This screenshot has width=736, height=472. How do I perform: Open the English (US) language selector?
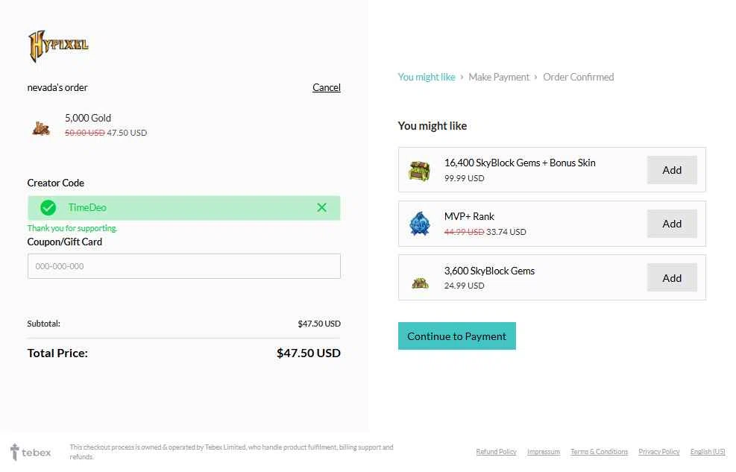coord(708,451)
